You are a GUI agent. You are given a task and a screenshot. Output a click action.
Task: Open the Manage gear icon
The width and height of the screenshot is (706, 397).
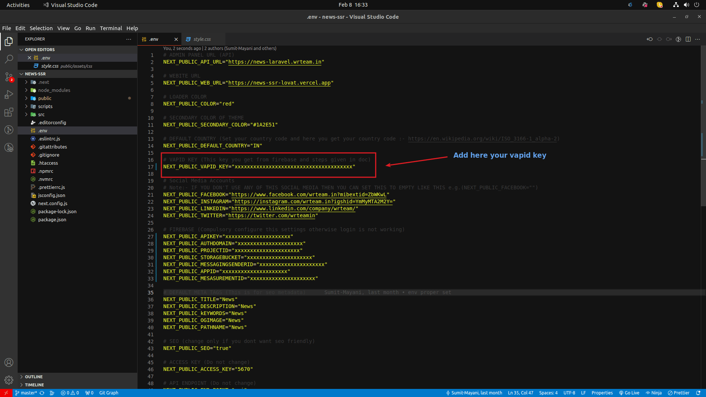tap(9, 380)
